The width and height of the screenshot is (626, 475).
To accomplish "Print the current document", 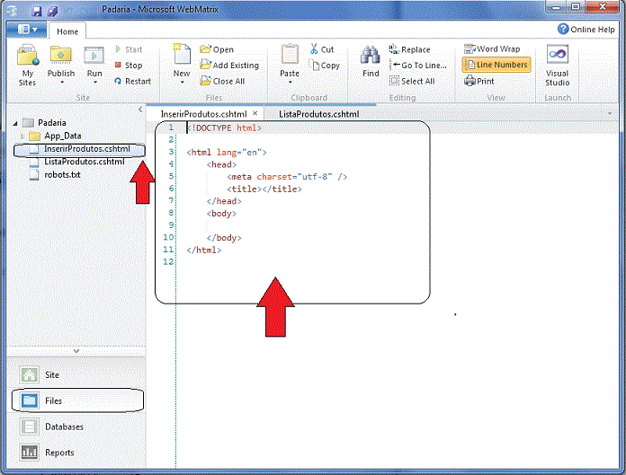I will point(479,81).
